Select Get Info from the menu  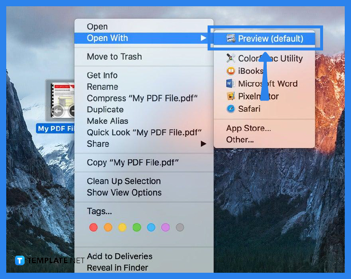coord(102,75)
